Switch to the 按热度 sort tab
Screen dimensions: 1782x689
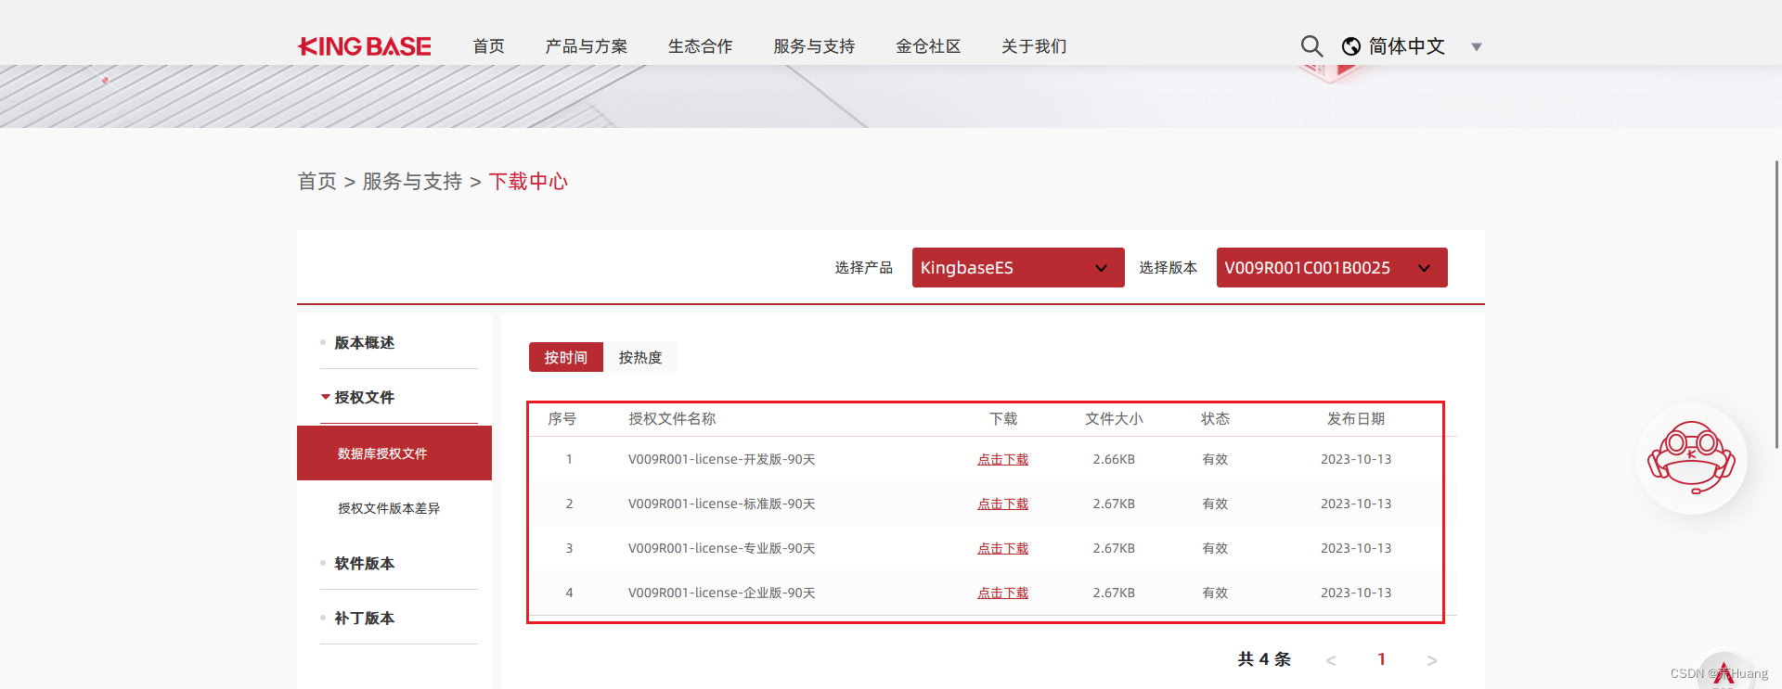[640, 357]
